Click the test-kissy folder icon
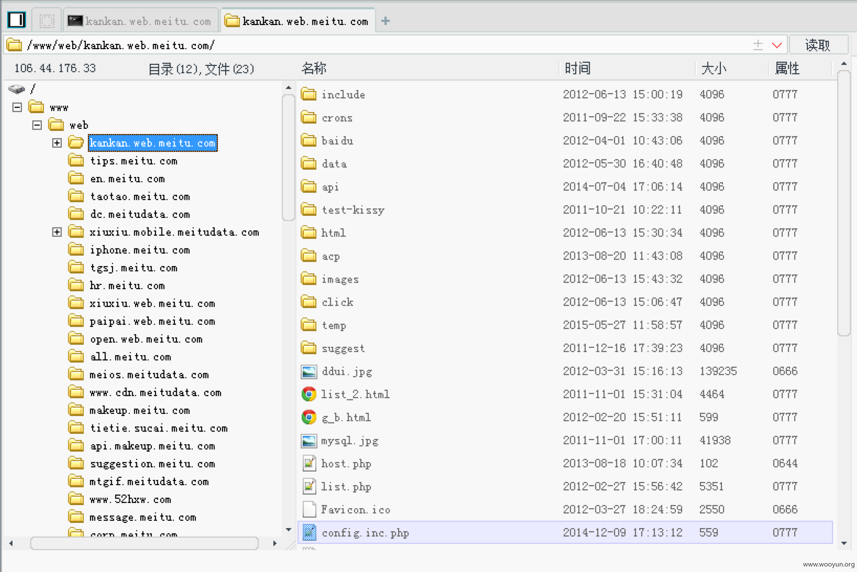Viewport: 857px width, 572px height. [x=309, y=210]
